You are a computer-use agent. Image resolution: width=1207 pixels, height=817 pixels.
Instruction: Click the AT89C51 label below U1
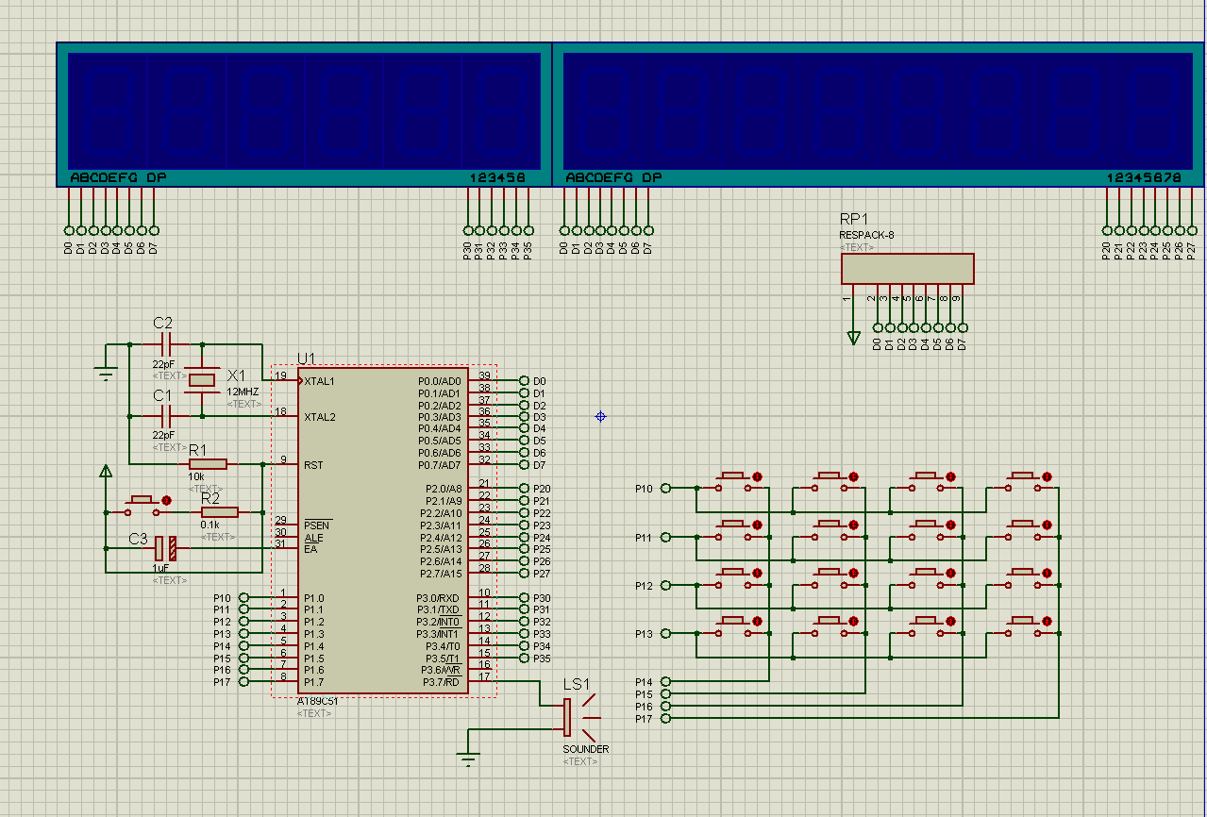point(317,701)
